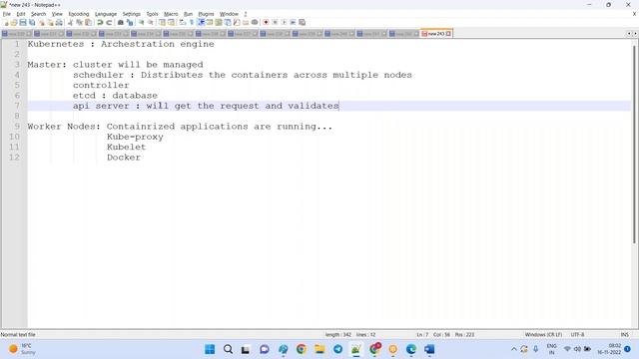Cut selection with the scissors icon

(70, 22)
